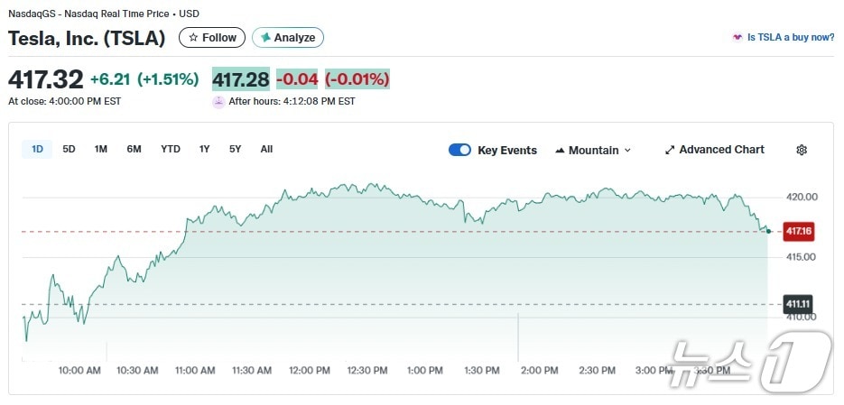Switch chart to 5Y range

(x=235, y=149)
